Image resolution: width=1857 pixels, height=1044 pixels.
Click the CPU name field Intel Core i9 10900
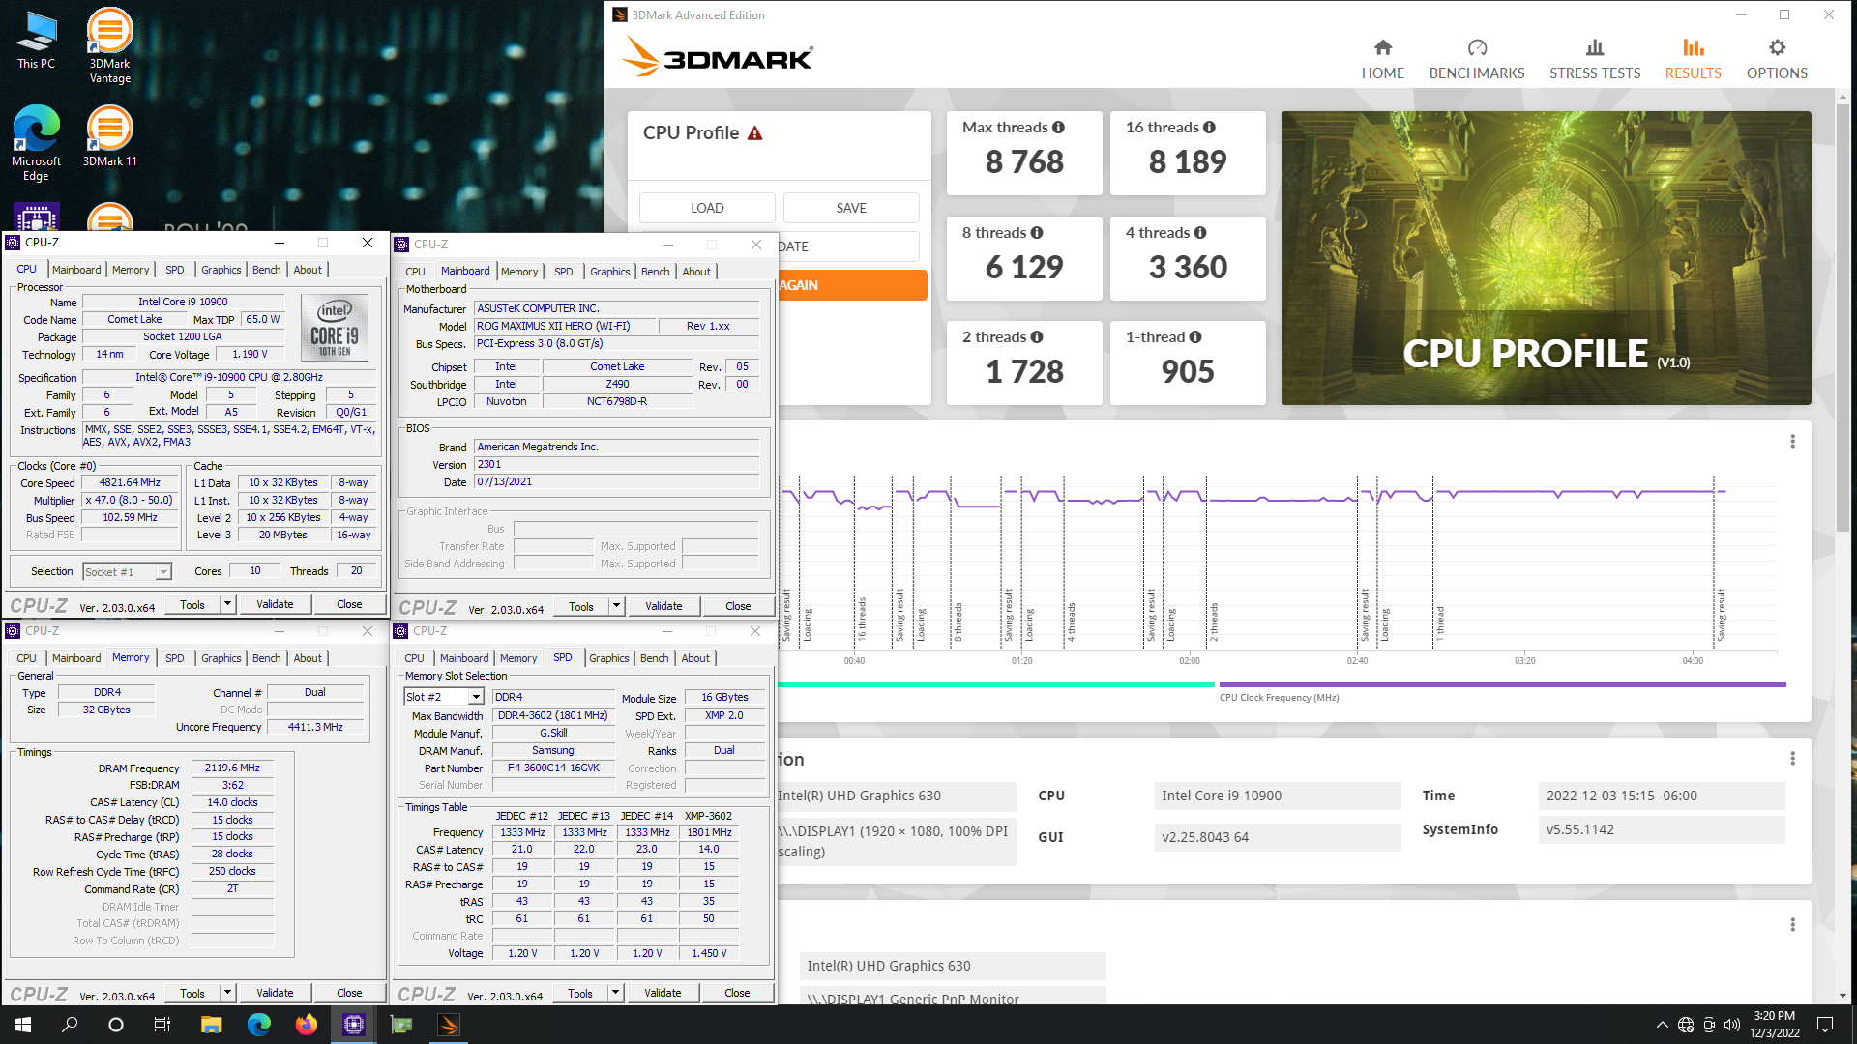183,302
